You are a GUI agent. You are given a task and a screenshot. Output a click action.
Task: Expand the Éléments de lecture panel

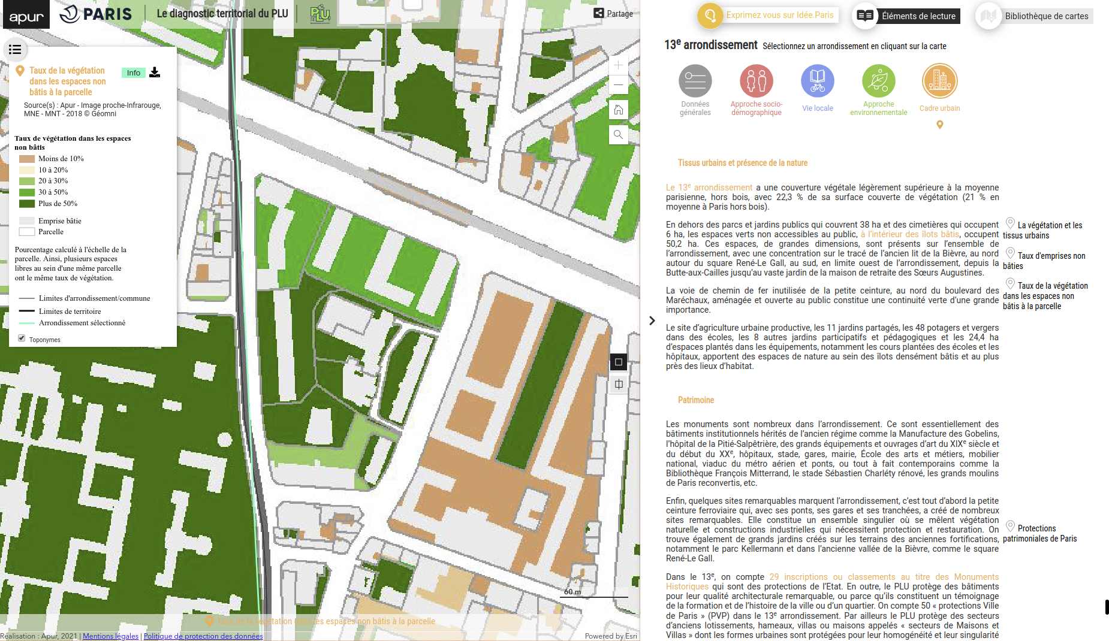(906, 16)
